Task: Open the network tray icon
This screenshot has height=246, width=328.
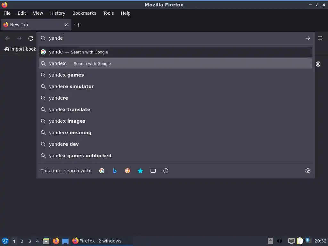Action: pyautogui.click(x=291, y=241)
